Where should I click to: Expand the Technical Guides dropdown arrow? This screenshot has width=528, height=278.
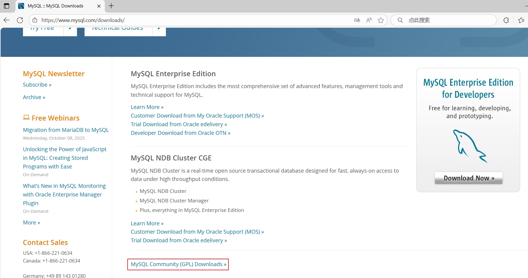pos(159,29)
